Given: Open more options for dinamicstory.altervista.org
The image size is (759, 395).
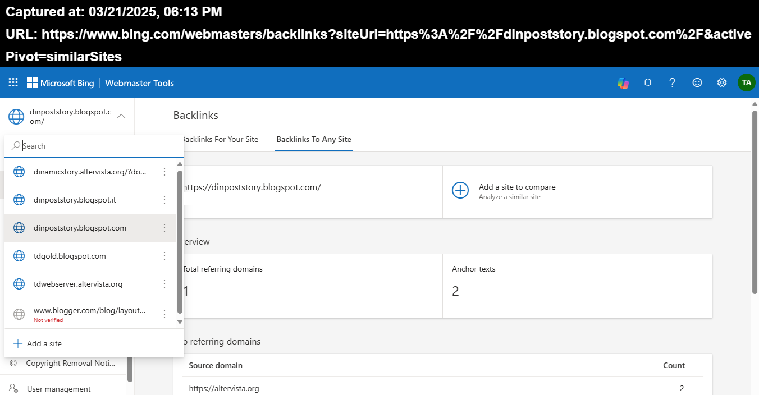Looking at the screenshot, I should coord(164,172).
